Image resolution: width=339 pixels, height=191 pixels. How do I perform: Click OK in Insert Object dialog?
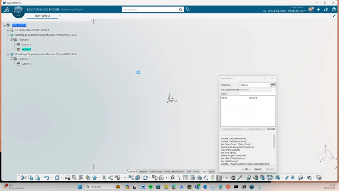click(x=246, y=169)
